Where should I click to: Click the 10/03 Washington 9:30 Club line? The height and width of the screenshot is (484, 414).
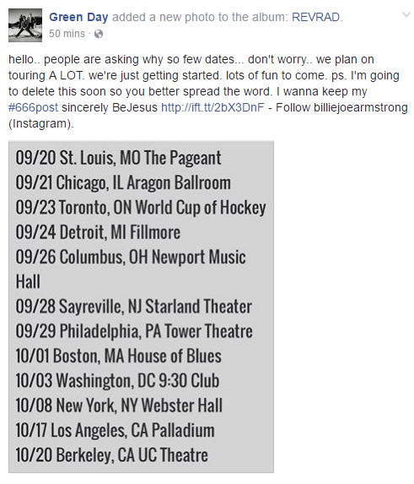[x=118, y=381]
